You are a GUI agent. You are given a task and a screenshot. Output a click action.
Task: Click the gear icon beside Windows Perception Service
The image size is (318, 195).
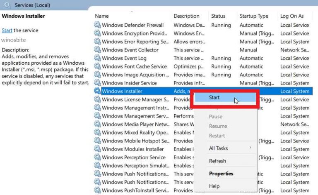coord(97,157)
